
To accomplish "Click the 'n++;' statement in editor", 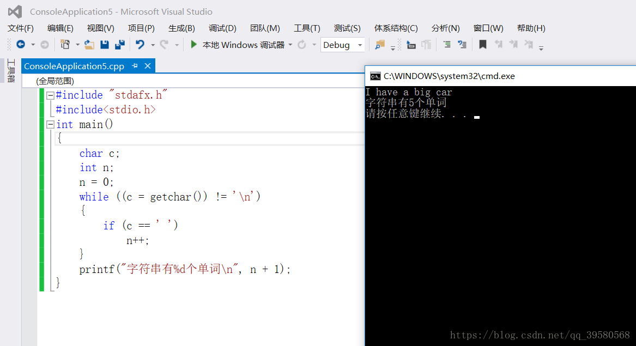I will tap(138, 240).
